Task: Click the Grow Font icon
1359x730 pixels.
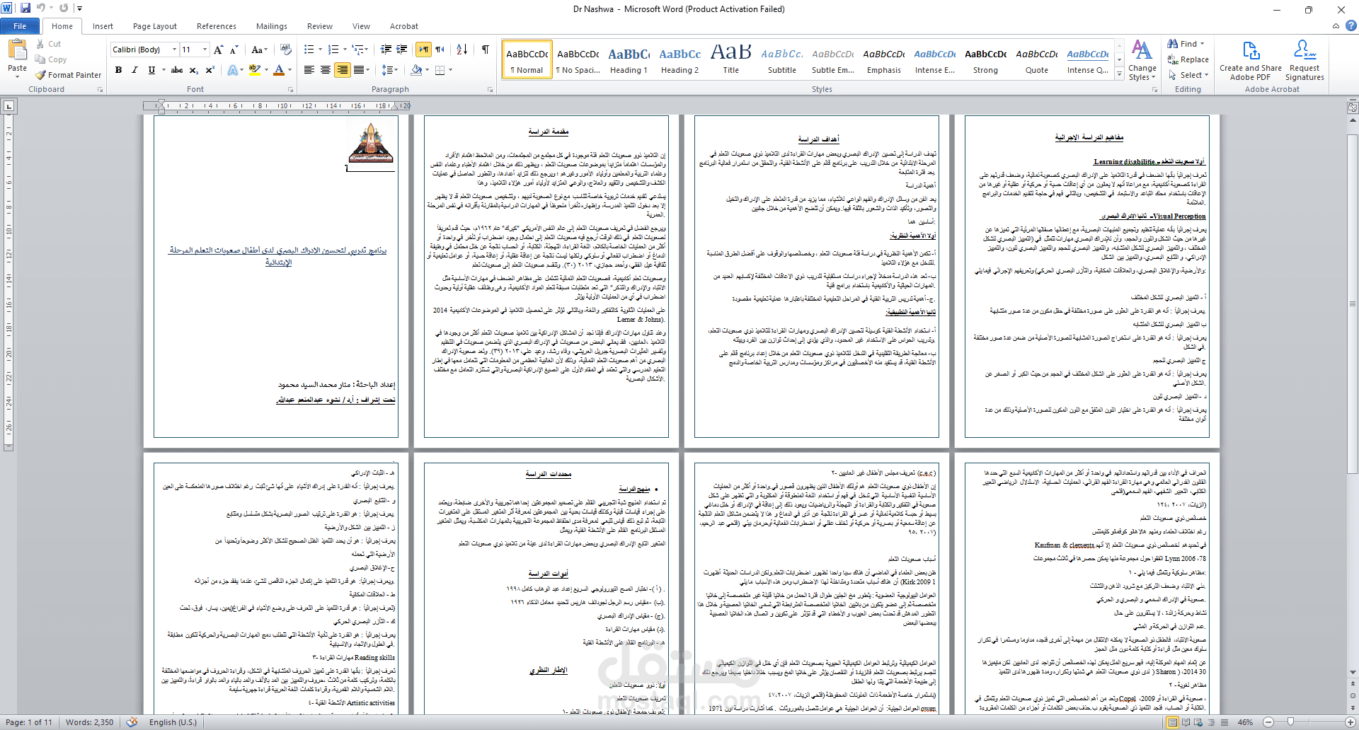Action: tap(219, 50)
